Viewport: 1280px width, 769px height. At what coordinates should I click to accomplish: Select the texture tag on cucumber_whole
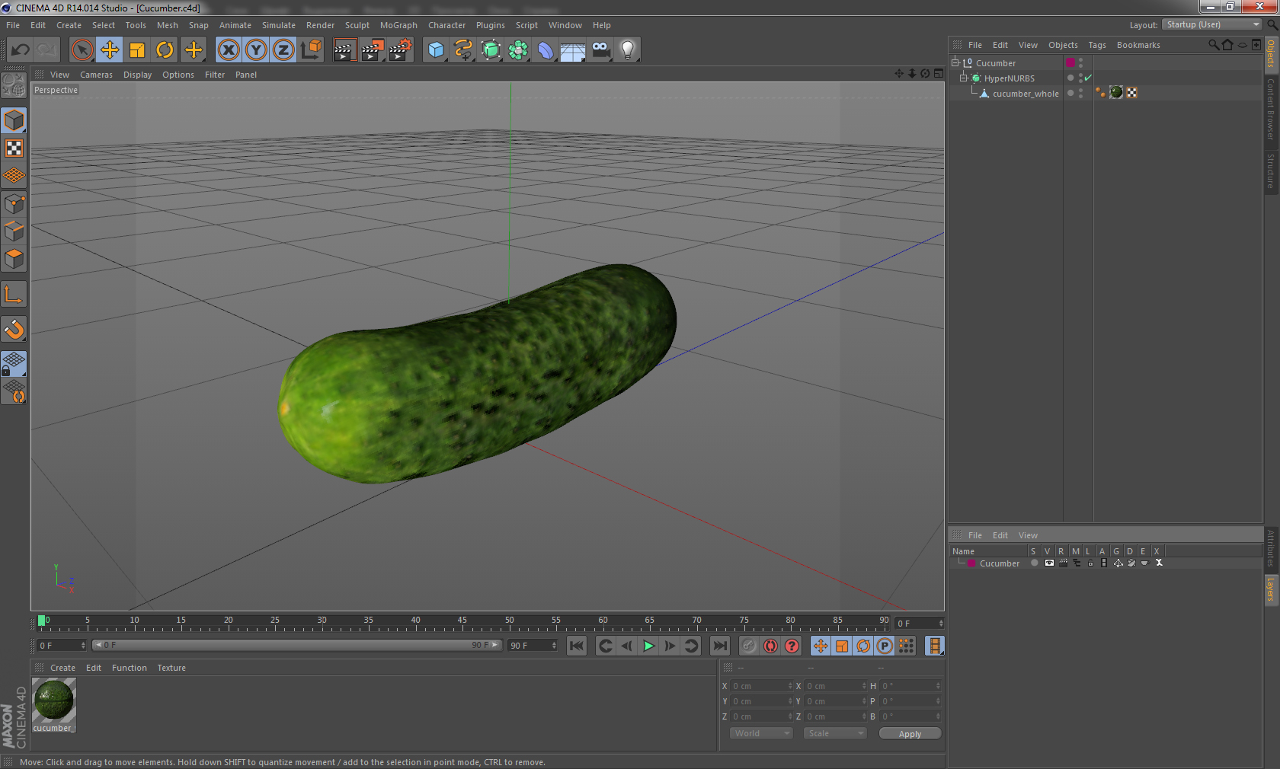[x=1116, y=92]
